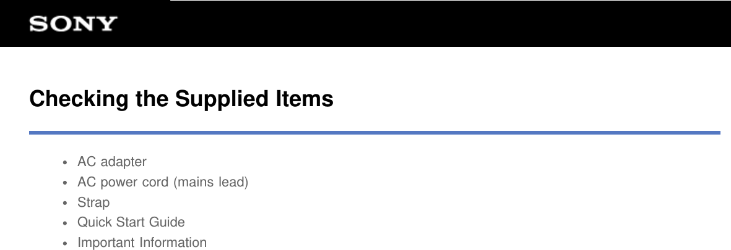
Task: Click the Strap list item
Action: [x=93, y=202]
